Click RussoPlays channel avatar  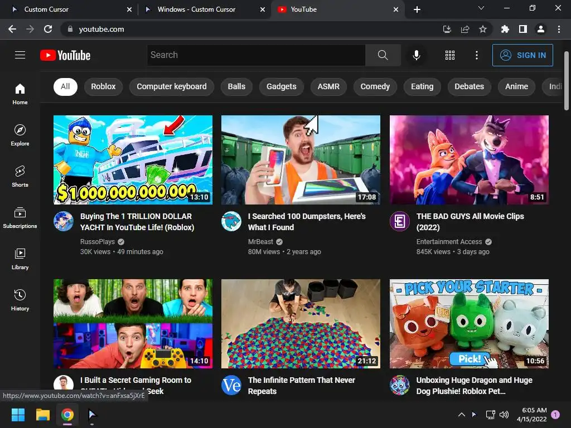point(64,221)
